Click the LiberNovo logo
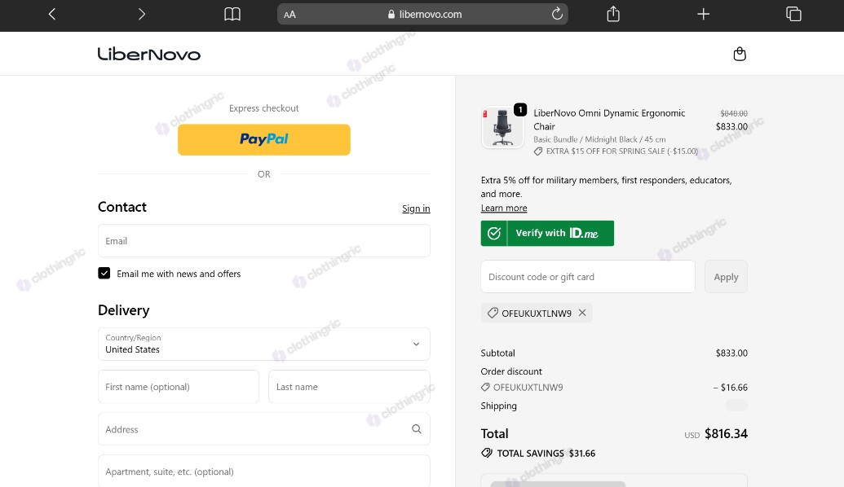 [x=149, y=55]
